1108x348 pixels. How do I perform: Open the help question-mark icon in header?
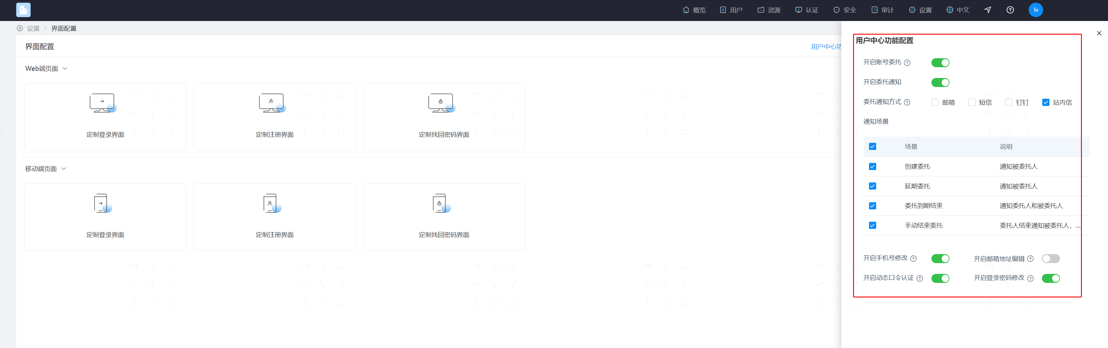click(1010, 10)
